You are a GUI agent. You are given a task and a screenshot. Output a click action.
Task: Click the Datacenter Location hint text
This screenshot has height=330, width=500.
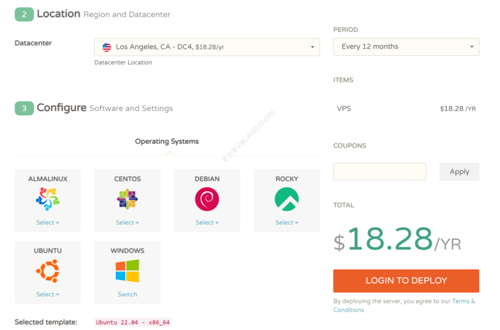coord(123,62)
